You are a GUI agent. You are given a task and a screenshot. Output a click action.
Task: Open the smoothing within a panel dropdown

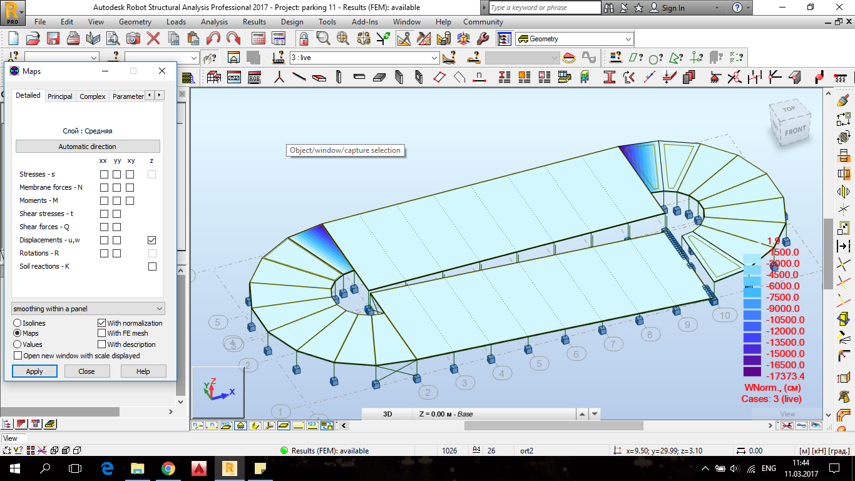pos(88,309)
